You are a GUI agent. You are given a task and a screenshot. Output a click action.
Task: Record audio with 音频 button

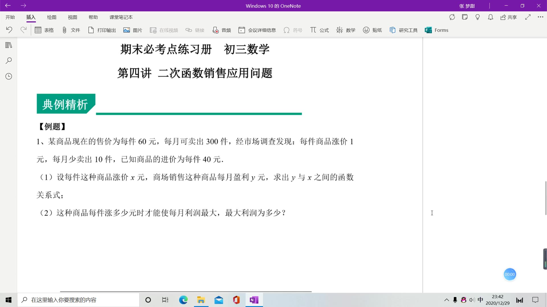point(222,30)
